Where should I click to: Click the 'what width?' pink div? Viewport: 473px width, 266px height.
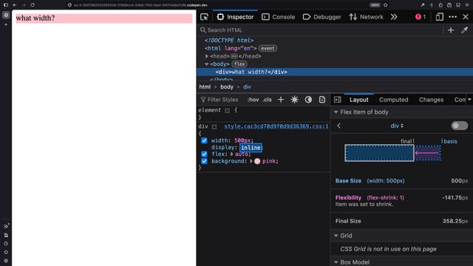pyautogui.click(x=104, y=18)
